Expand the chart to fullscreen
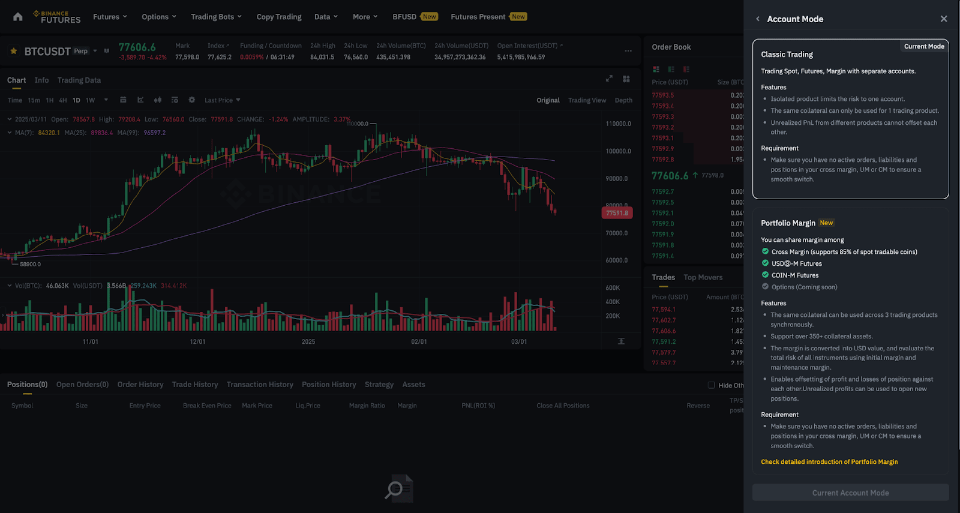This screenshot has width=960, height=513. coord(609,79)
